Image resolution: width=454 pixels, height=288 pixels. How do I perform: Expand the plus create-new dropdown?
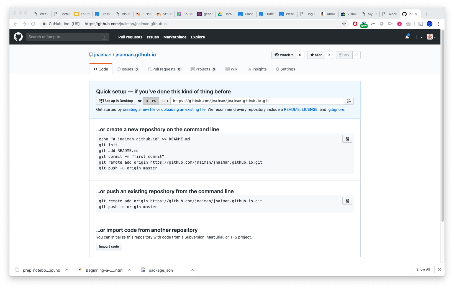pos(419,37)
